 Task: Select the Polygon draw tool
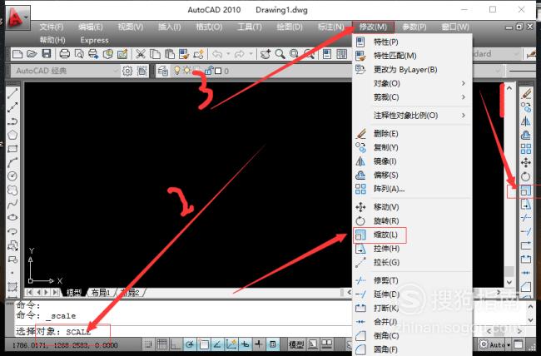pyautogui.click(x=12, y=135)
